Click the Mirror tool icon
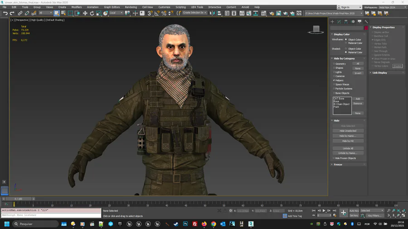Viewport: 408px width, 229px height. point(212,13)
